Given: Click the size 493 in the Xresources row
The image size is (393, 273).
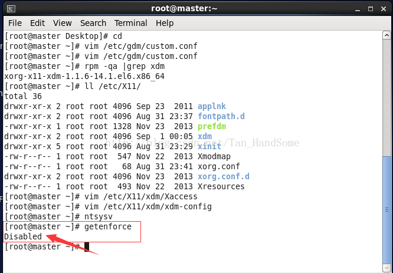Looking at the screenshot, I should pyautogui.click(x=125, y=186).
